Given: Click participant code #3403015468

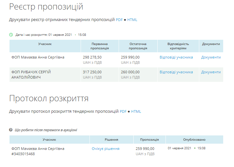Looking at the screenshot, I should click(23, 154).
